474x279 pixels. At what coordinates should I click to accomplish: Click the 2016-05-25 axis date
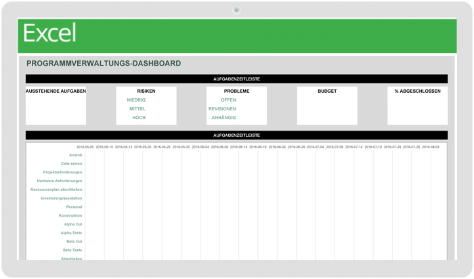pyautogui.click(x=162, y=147)
